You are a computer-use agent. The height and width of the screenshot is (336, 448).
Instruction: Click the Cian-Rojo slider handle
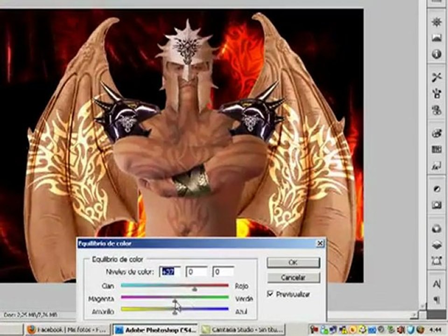pyautogui.click(x=195, y=289)
